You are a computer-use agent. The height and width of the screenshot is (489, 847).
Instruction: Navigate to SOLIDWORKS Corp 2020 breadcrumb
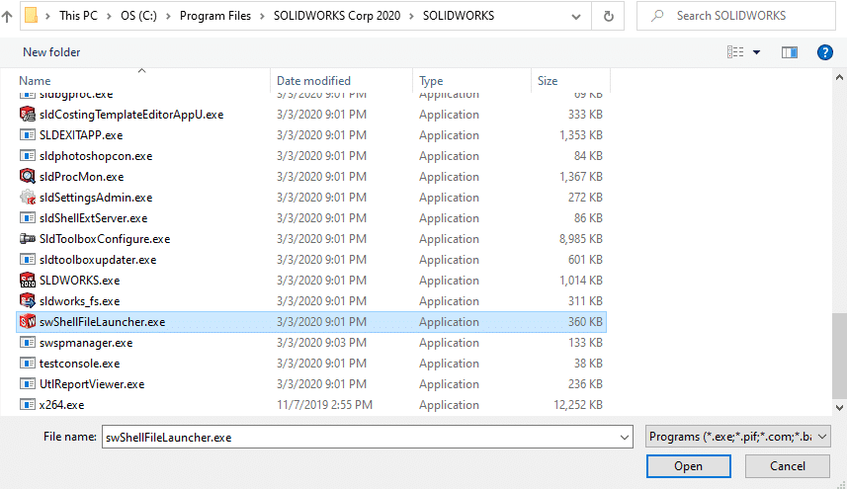pos(337,16)
